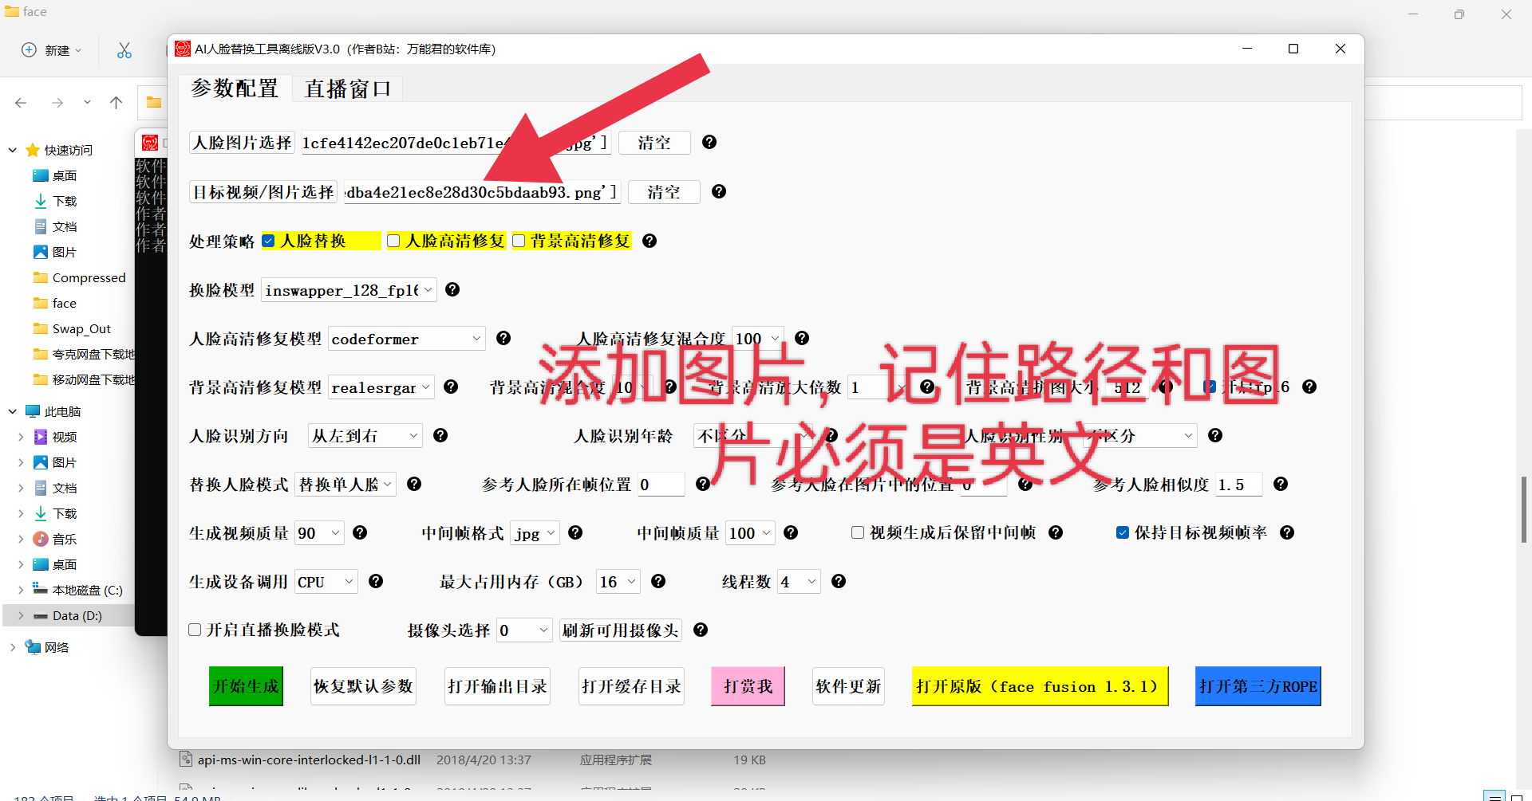
Task: Click Explorer Back arrow icon
Action: coord(21,103)
